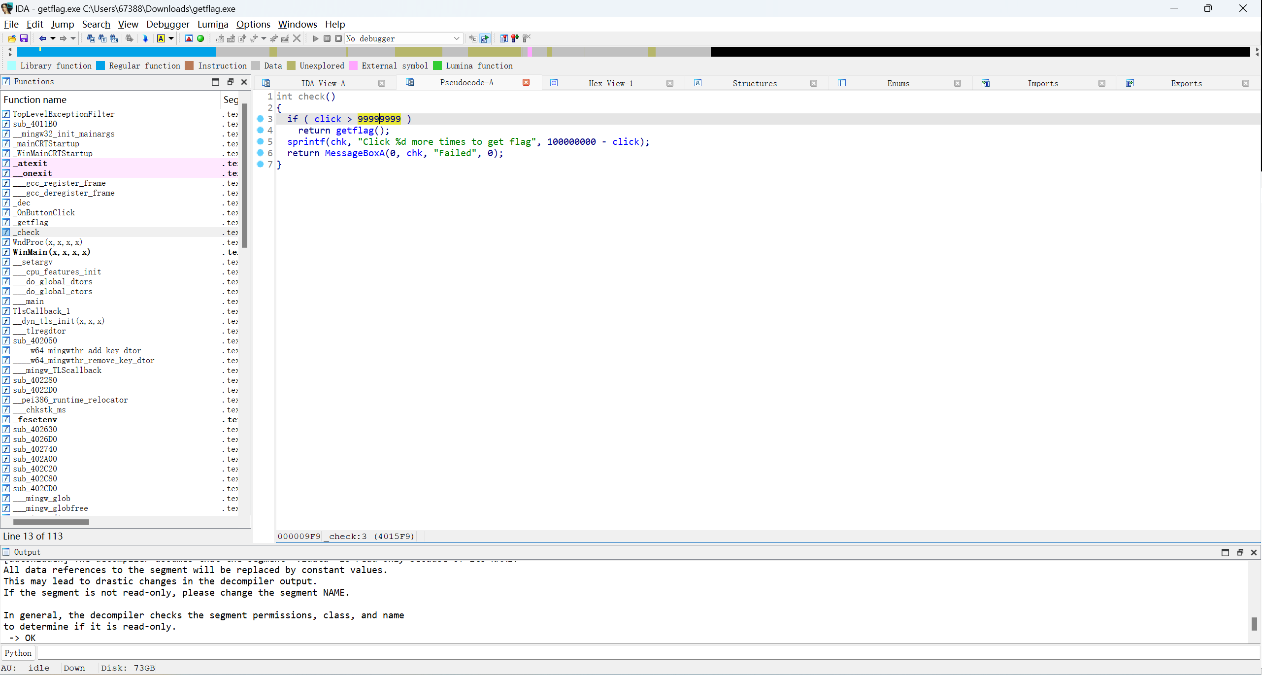
Task: Toggle the breakpoint dot on line 3
Action: pos(261,119)
